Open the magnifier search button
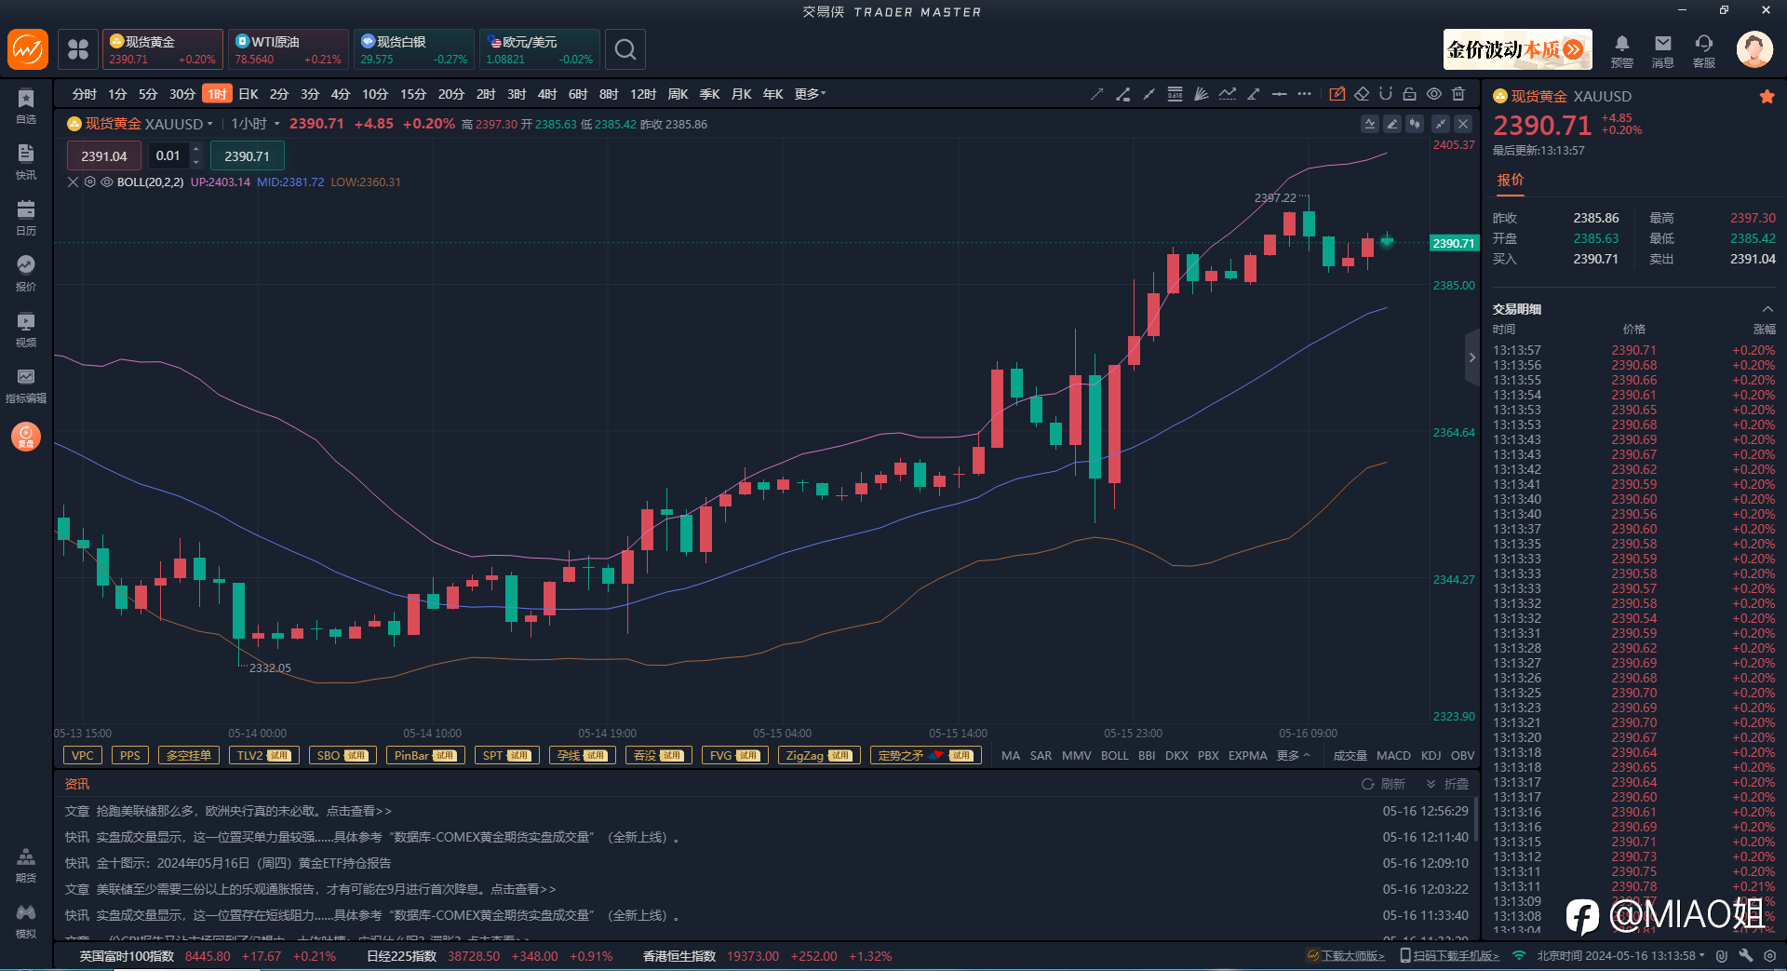1787x971 pixels. tap(625, 49)
